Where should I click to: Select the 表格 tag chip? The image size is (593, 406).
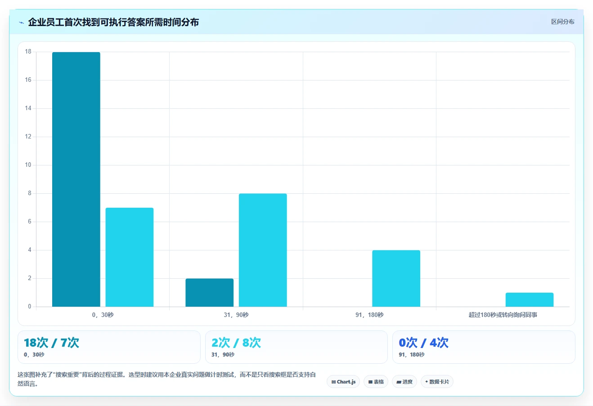376,382
